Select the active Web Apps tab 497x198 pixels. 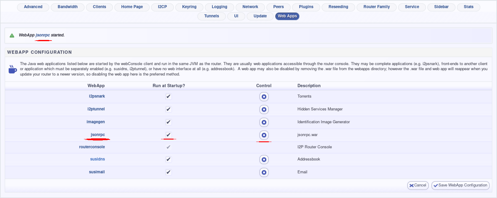click(x=287, y=16)
